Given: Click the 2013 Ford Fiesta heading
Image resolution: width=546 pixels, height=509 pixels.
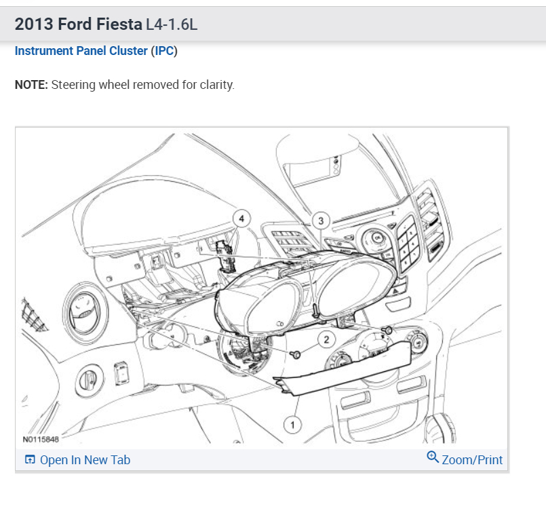Looking at the screenshot, I should click(79, 24).
